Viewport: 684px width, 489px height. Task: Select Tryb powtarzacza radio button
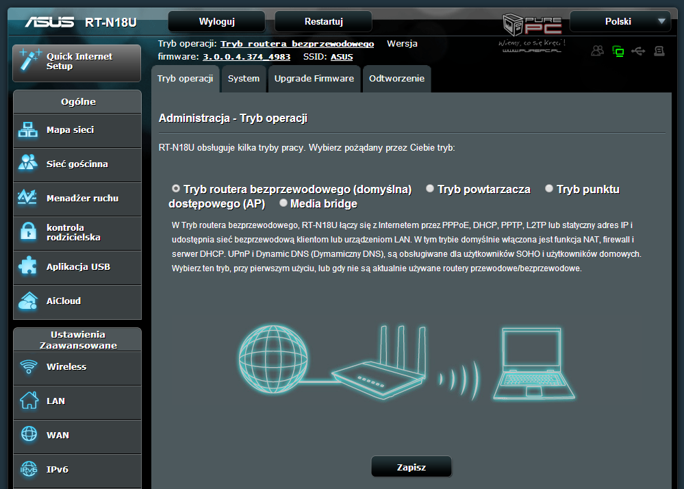[430, 188]
